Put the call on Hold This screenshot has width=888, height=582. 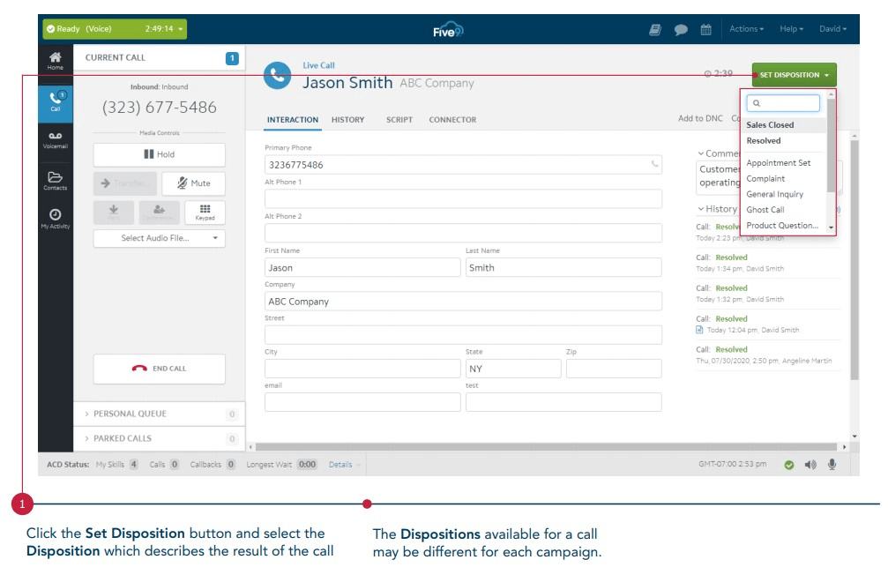(x=159, y=154)
